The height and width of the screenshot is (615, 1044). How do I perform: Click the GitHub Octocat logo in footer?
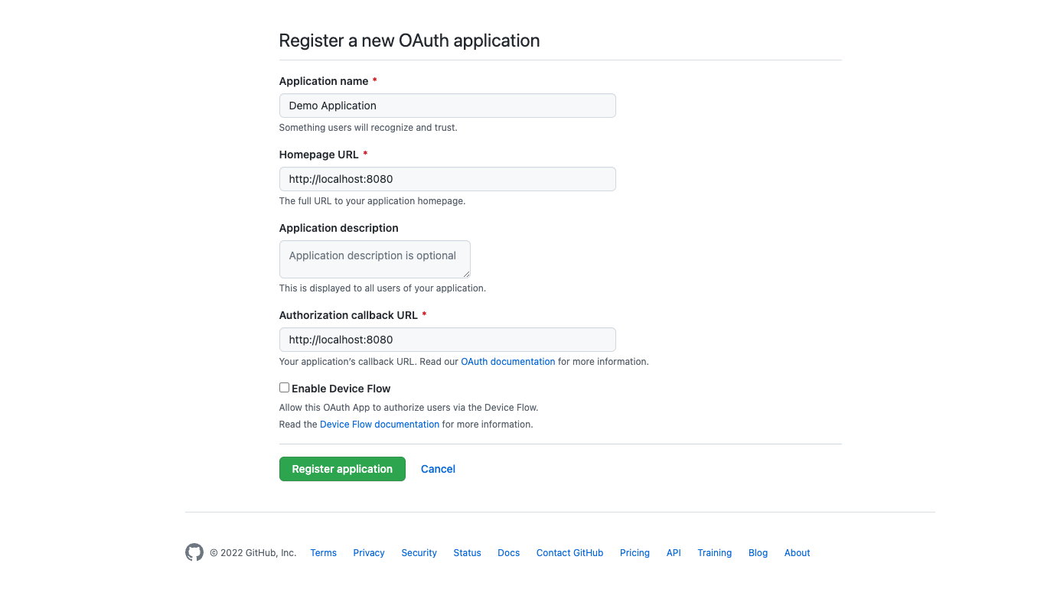click(x=194, y=552)
